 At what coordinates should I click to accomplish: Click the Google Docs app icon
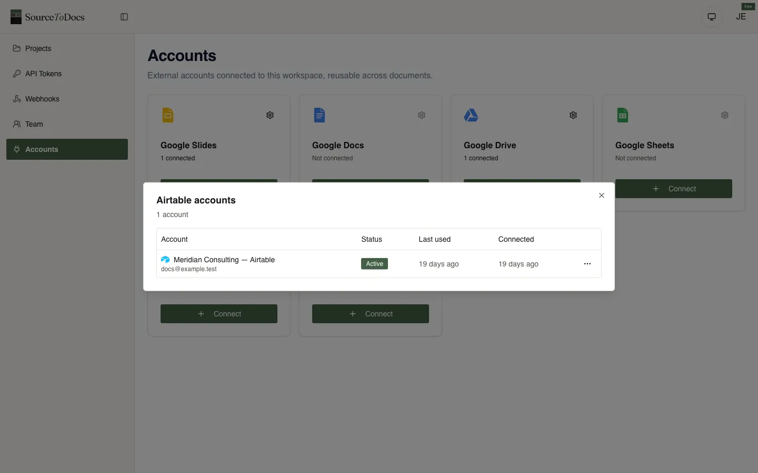tap(320, 115)
